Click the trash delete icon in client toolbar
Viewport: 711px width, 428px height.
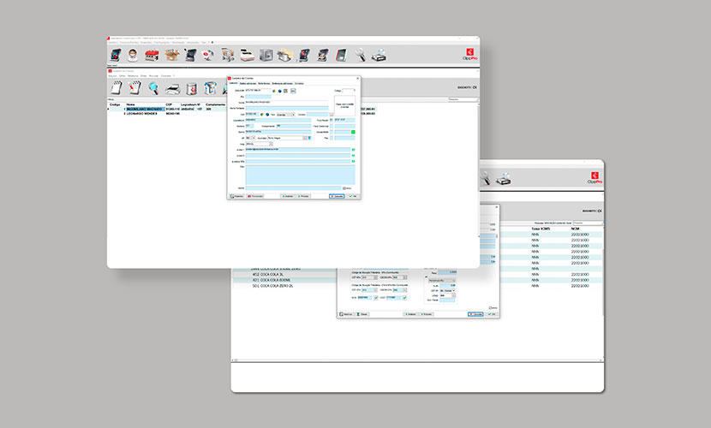191,88
